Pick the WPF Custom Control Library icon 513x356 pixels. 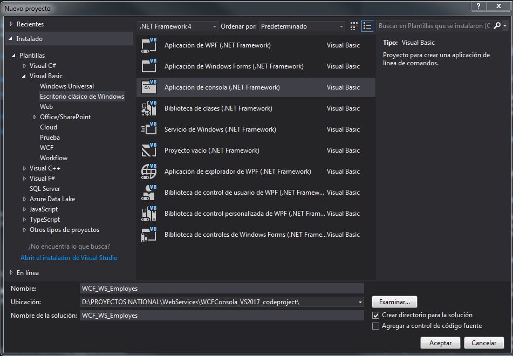point(149,214)
